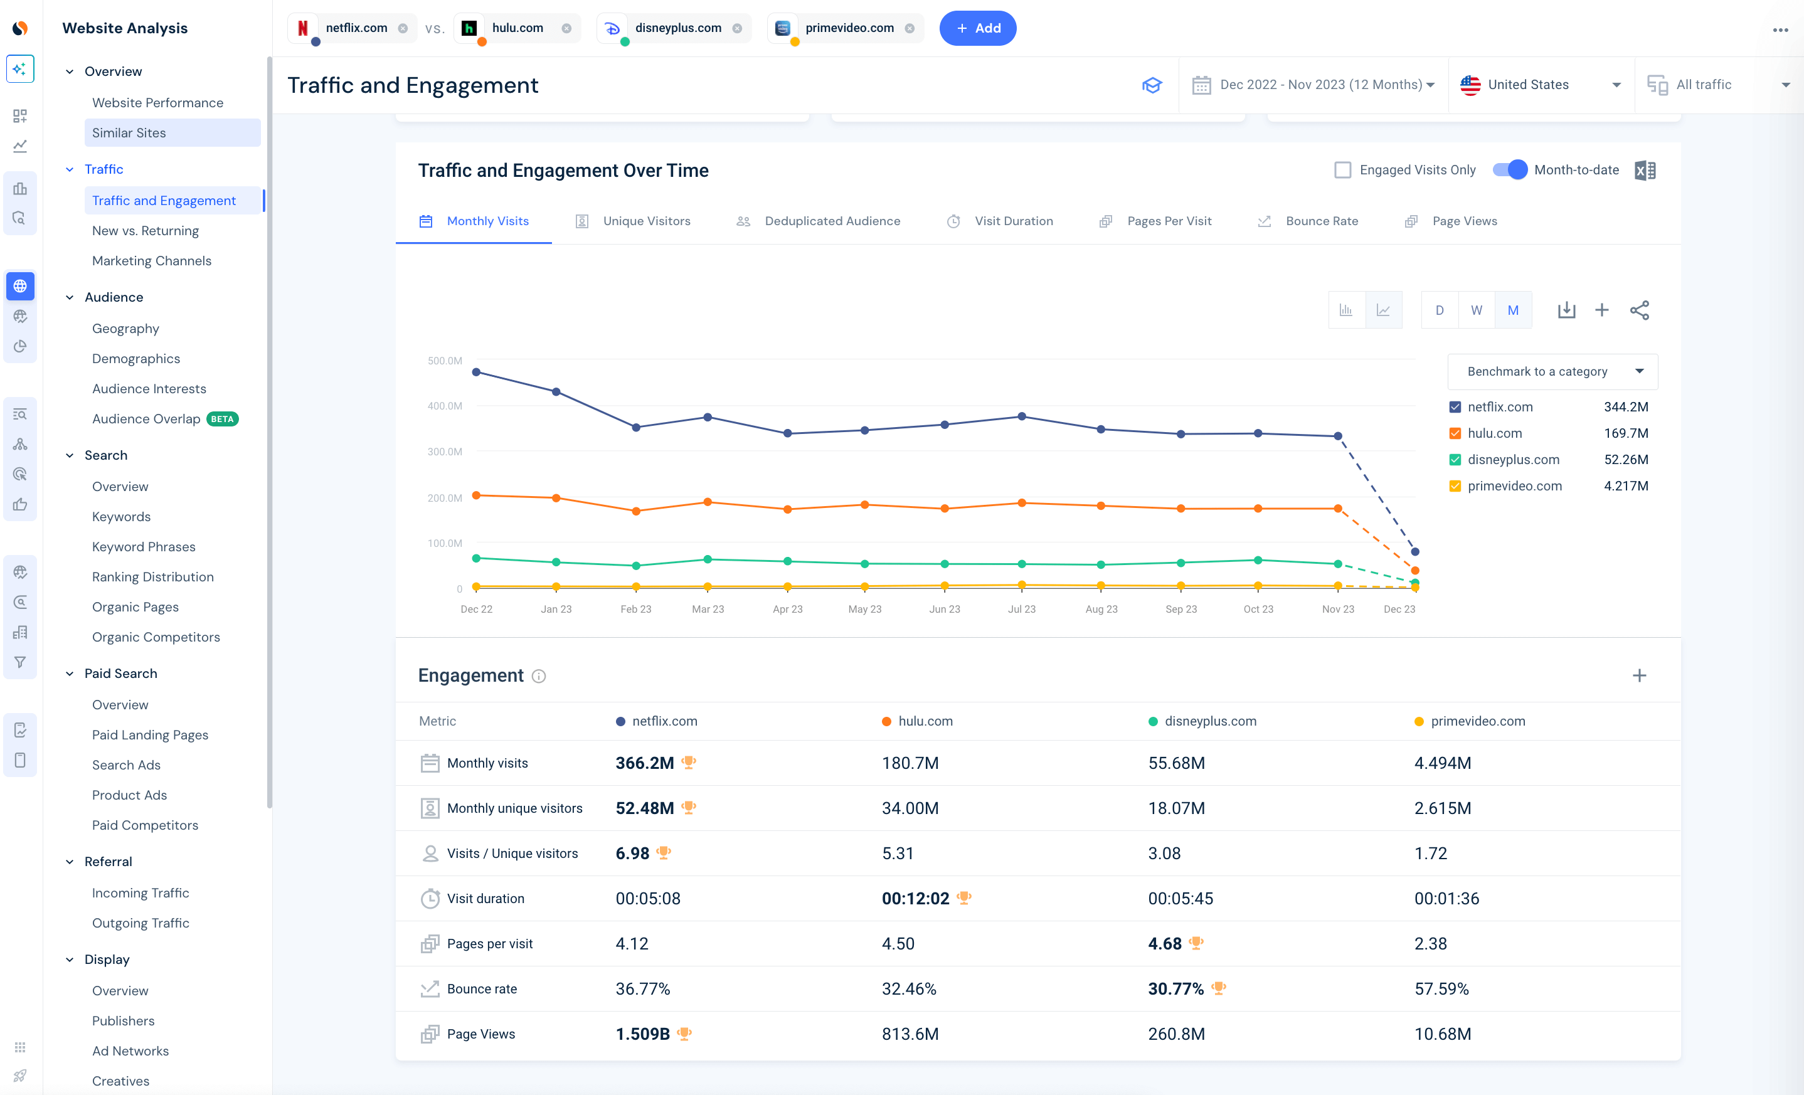Open the dashboard grid sidebar icon
The image size is (1804, 1095).
tap(20, 115)
